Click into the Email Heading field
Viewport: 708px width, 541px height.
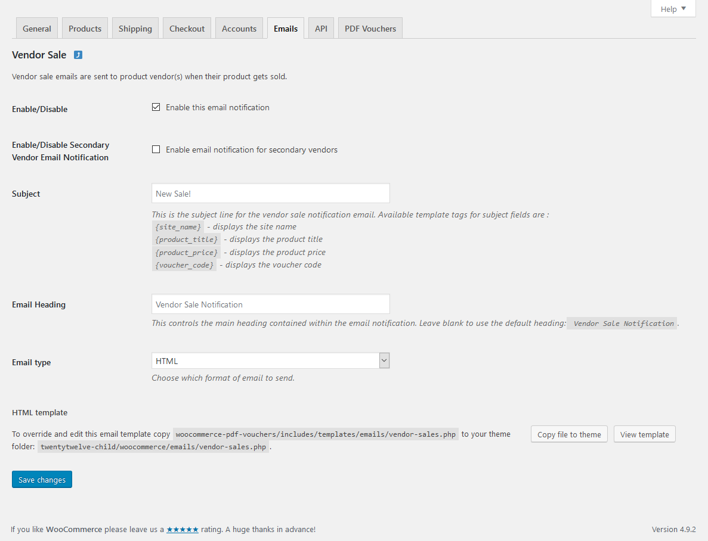point(270,304)
